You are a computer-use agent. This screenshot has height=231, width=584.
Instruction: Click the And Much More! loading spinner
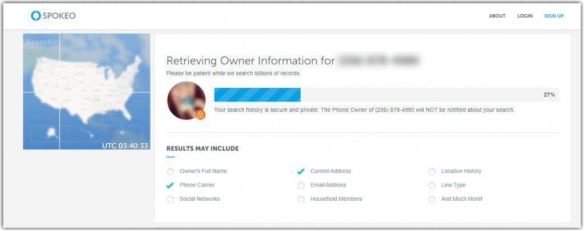(x=432, y=199)
